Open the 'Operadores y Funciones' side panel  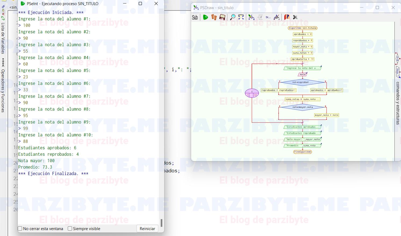tap(3, 91)
